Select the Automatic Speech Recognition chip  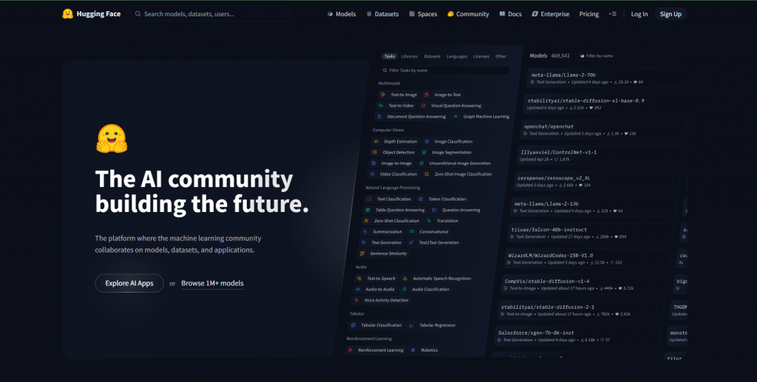[x=437, y=279]
